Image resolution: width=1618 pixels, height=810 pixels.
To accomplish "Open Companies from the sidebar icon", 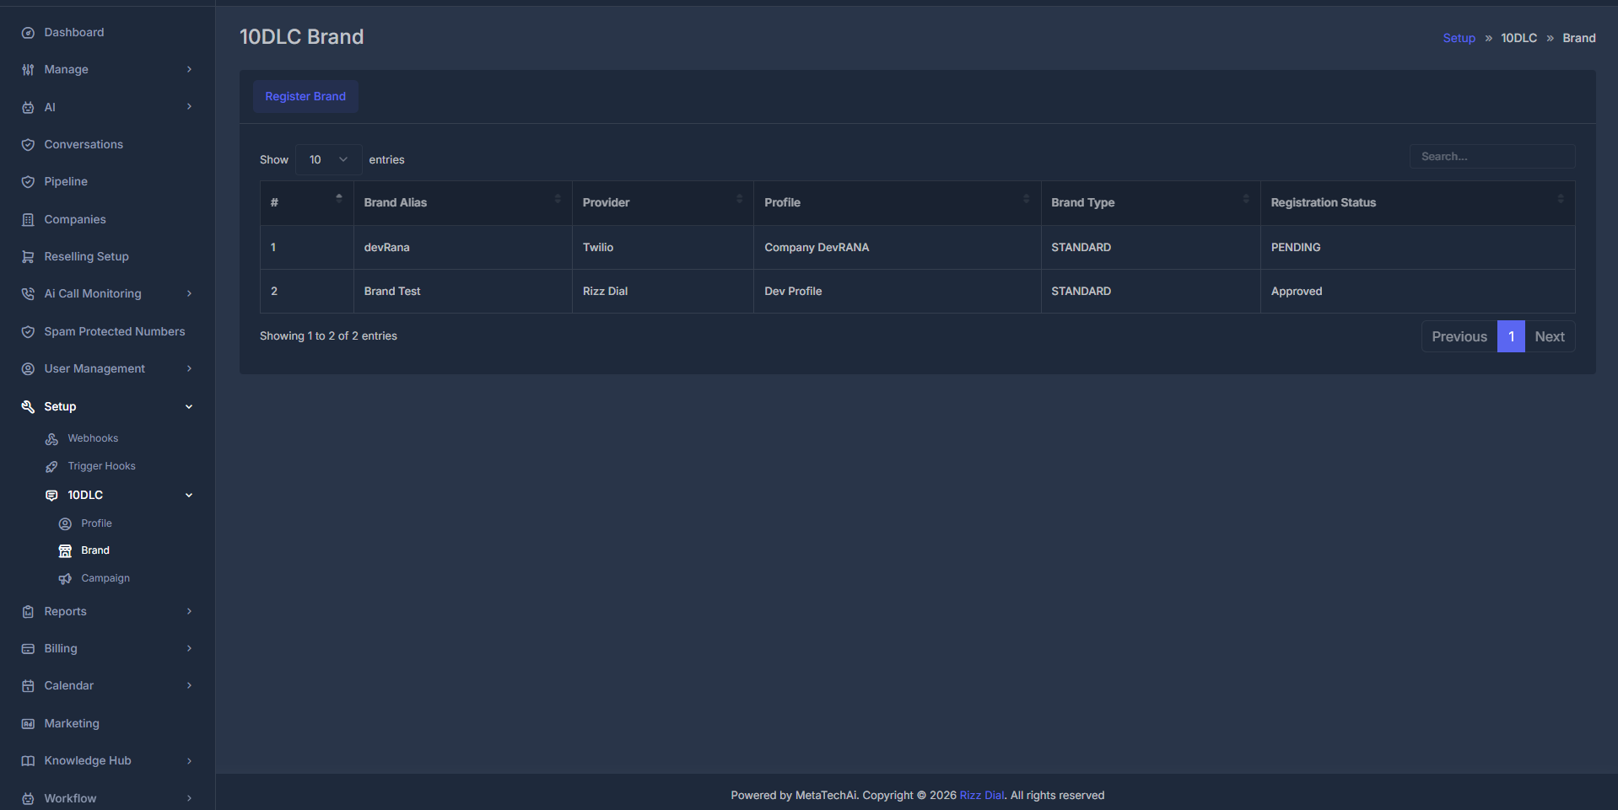I will tap(28, 219).
